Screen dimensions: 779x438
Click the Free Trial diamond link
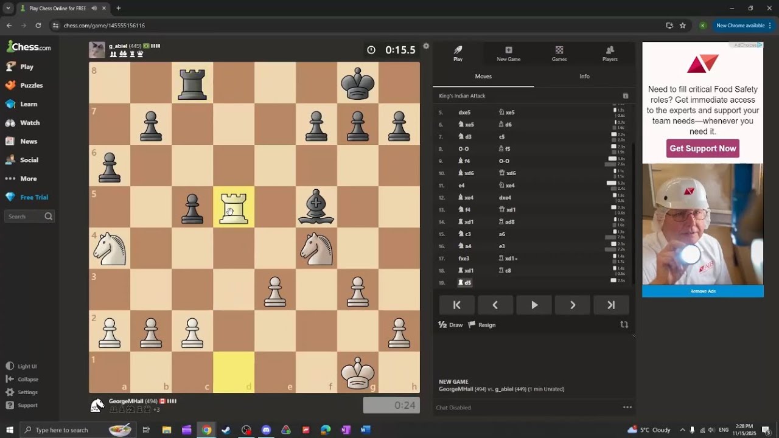[x=27, y=197]
